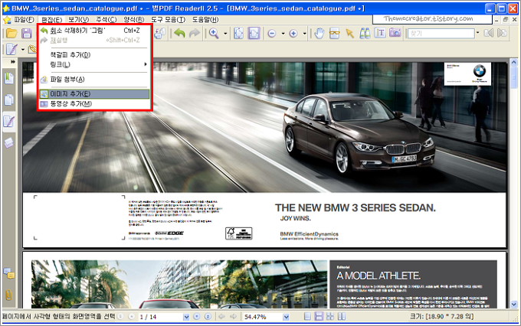Expand the sidebar panel chevron
Viewport: 521px width, 326px height.
point(13,62)
